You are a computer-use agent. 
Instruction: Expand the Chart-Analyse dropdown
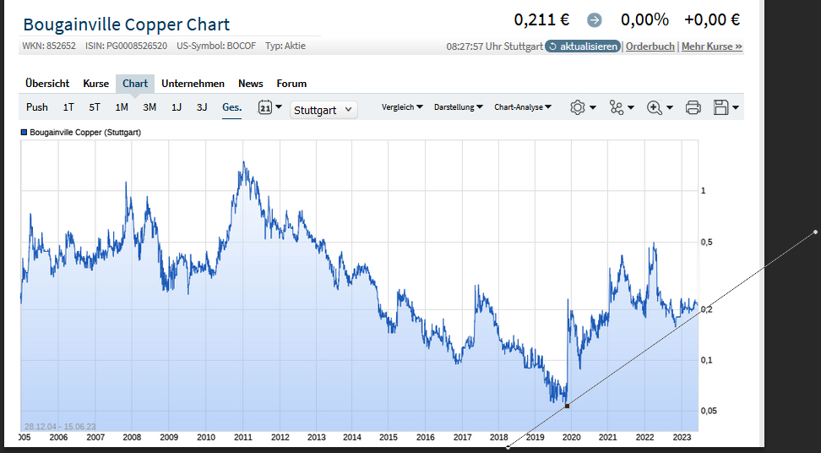[523, 106]
